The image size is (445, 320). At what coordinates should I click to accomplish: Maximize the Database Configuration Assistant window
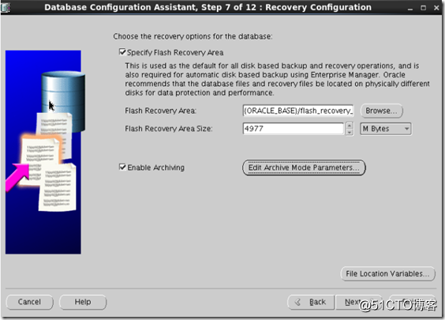[x=424, y=8]
